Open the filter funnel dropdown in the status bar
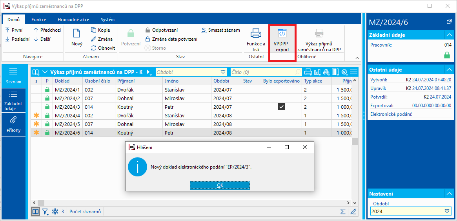Viewport: 457px width, 221px height. (x=46, y=212)
